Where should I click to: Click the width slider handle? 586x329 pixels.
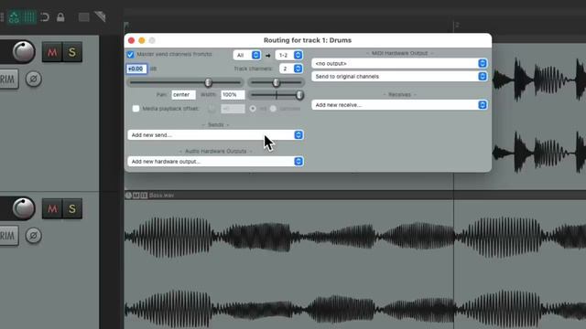pyautogui.click(x=299, y=95)
